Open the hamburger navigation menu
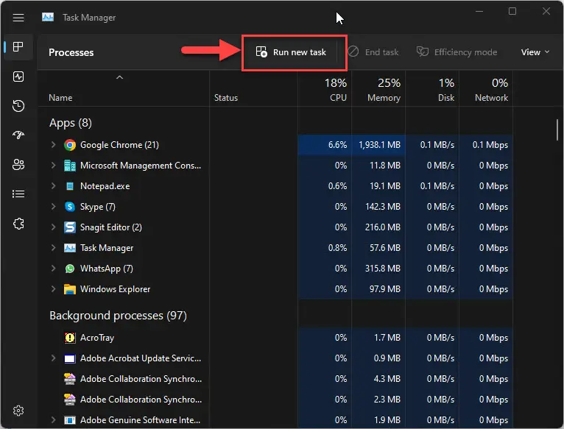Screen dimensions: 564x429 click(18, 18)
